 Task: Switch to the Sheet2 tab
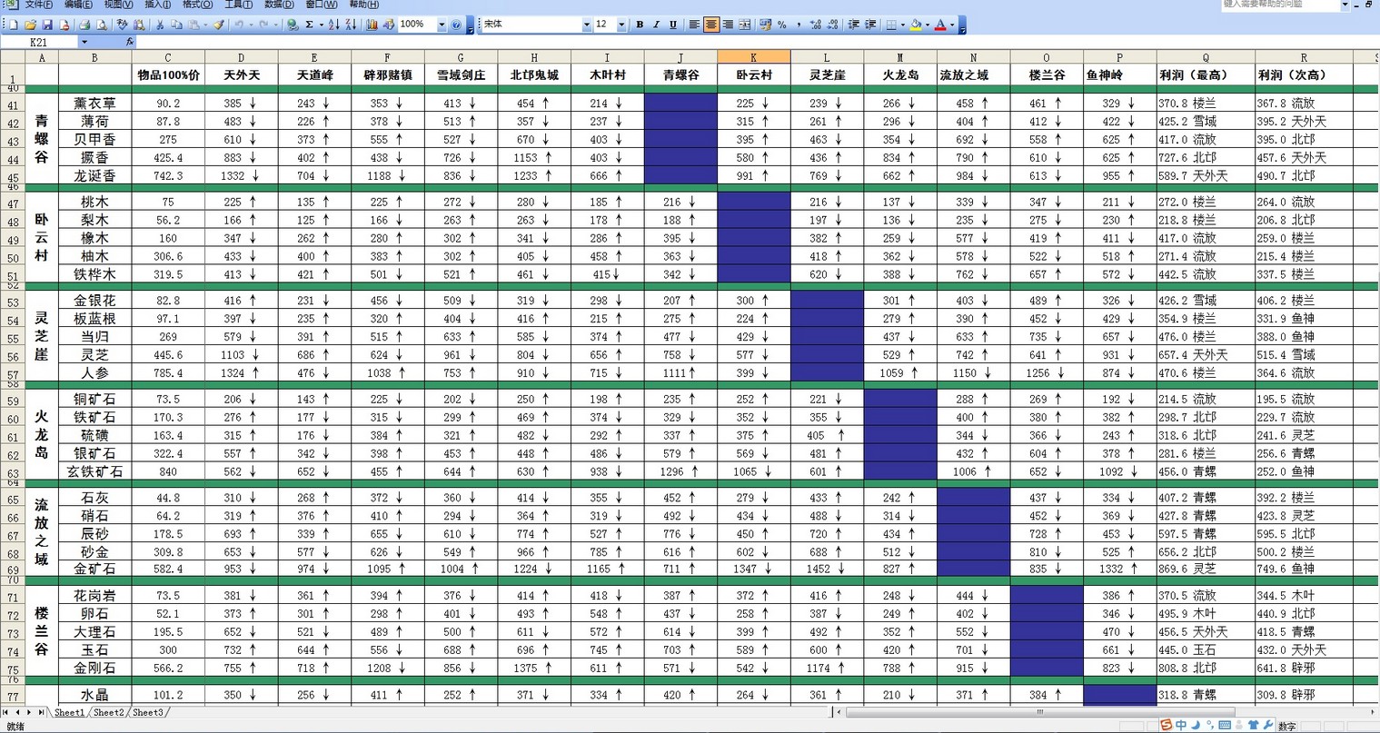108,713
